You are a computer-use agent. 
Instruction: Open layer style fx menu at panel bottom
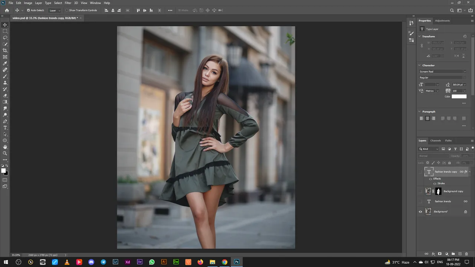[433, 254]
